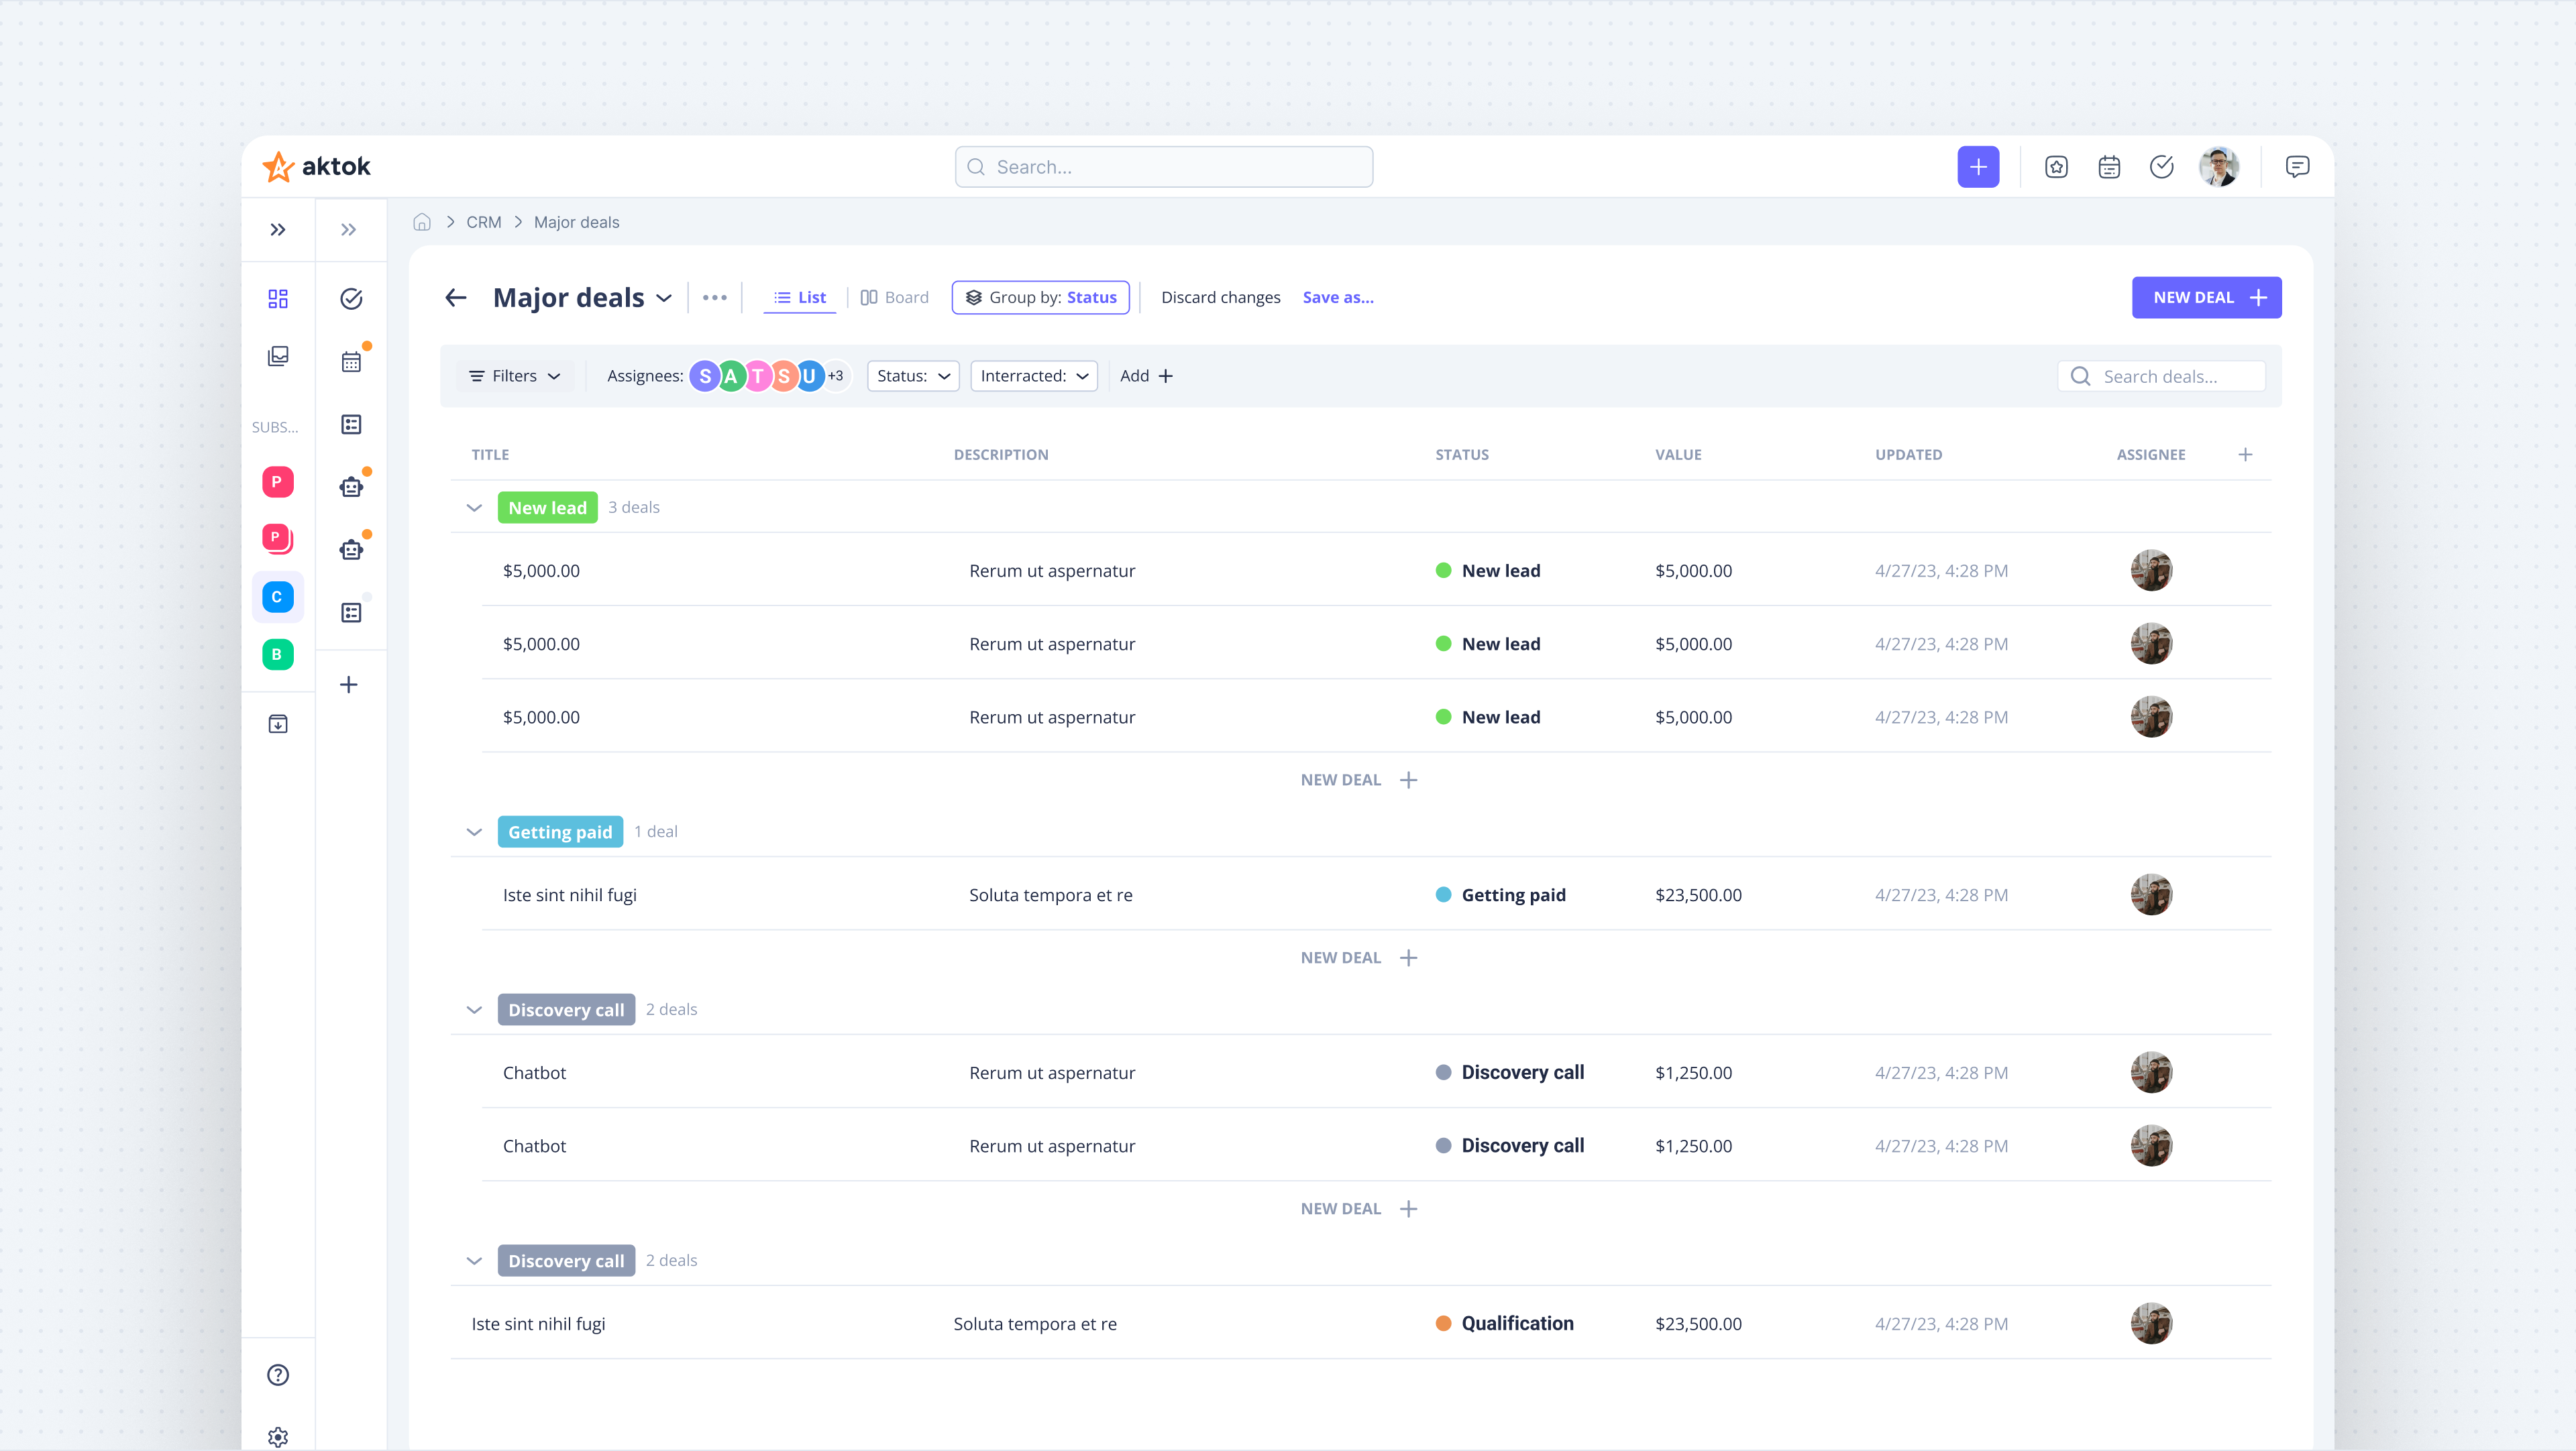Collapse the Getting paid group
Screen dimensions: 2576x1451
coord(474,831)
